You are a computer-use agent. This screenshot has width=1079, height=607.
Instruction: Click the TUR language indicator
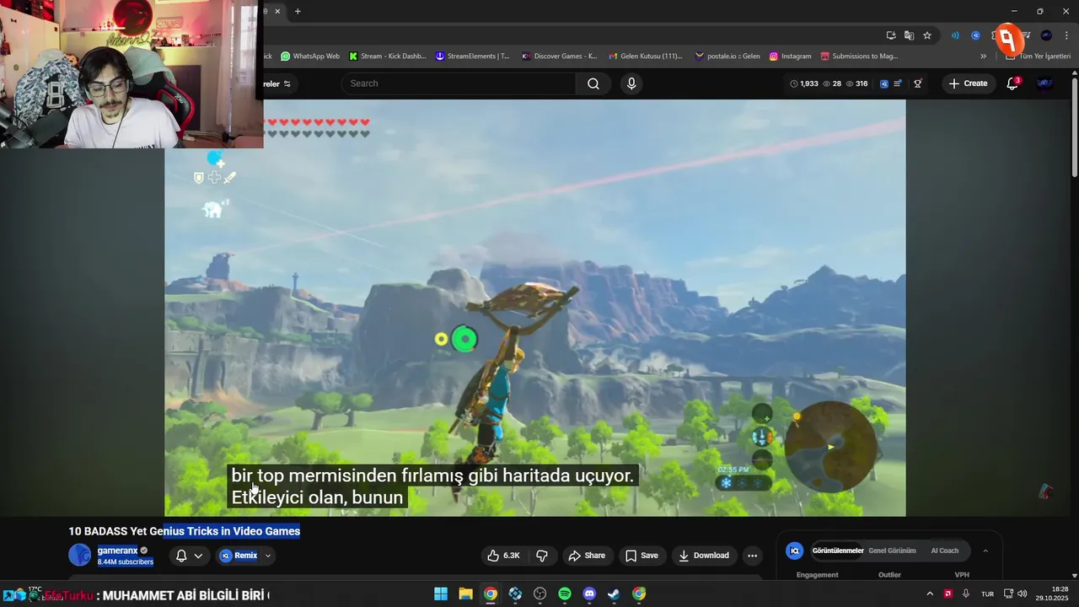point(987,594)
